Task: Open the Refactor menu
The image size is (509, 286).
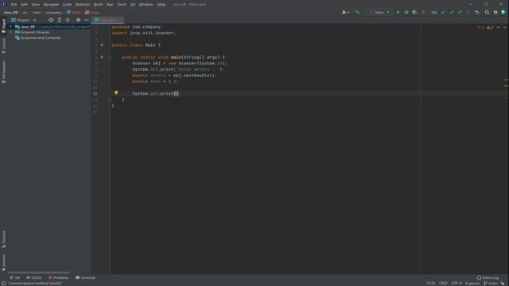Action: click(x=83, y=5)
